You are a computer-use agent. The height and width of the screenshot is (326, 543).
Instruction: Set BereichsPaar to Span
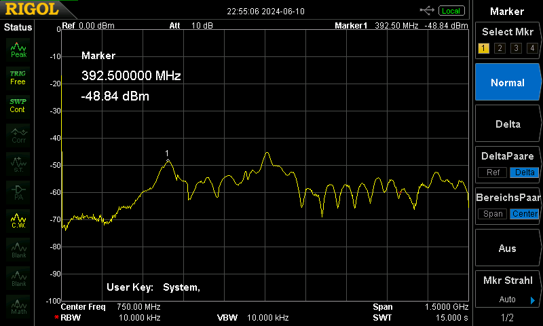tap(493, 214)
